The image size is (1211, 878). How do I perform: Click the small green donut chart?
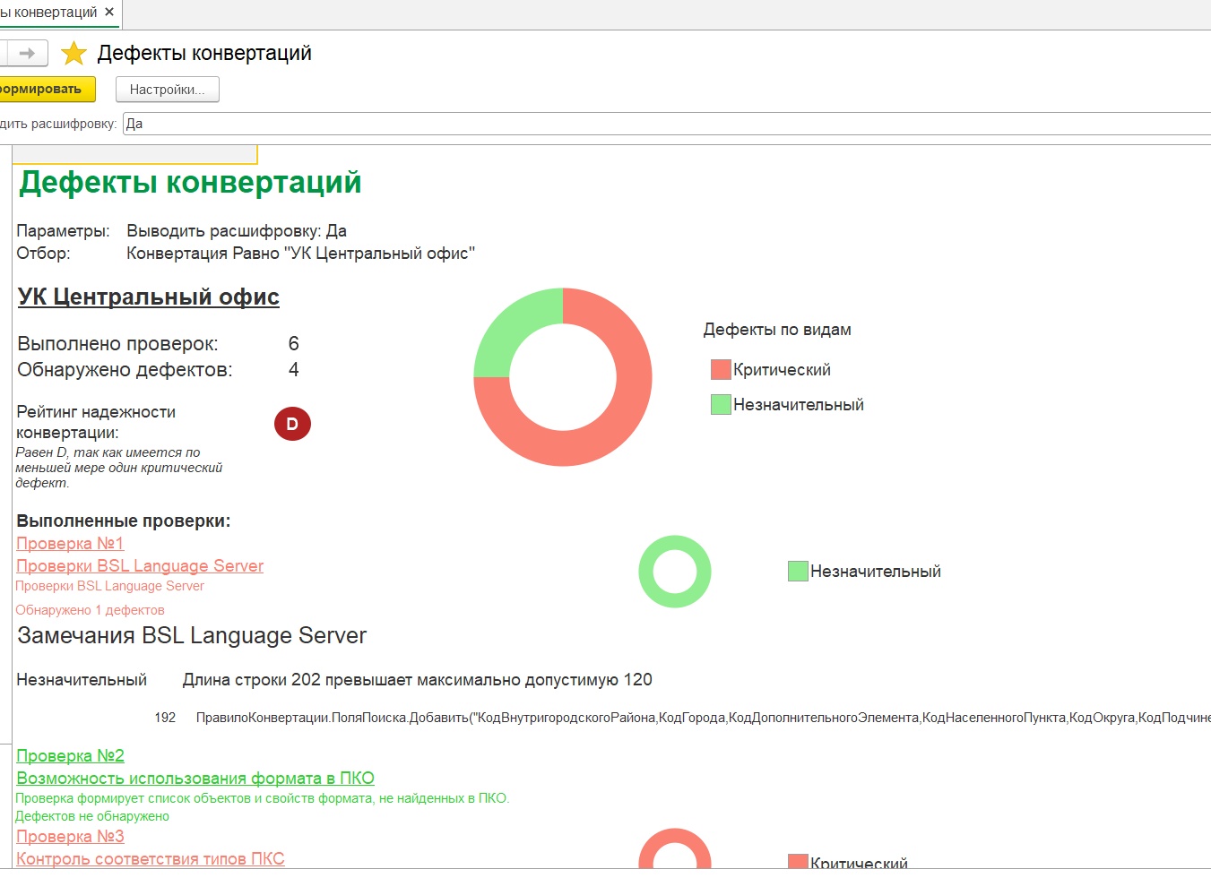click(x=675, y=572)
